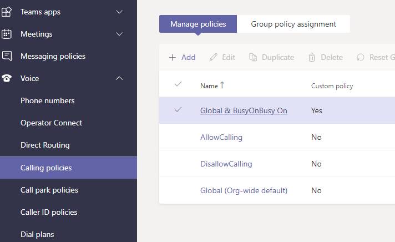Image resolution: width=395 pixels, height=242 pixels.
Task: Uncheck the Global & BusyOnBusy On row
Action: point(178,109)
